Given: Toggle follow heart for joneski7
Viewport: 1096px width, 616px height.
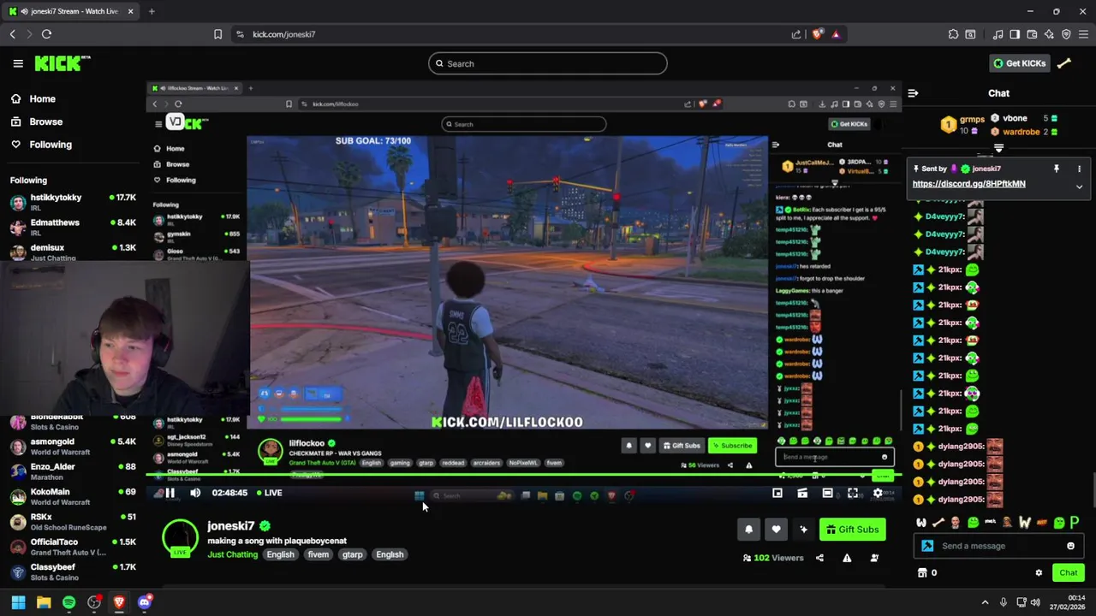Looking at the screenshot, I should (x=776, y=530).
